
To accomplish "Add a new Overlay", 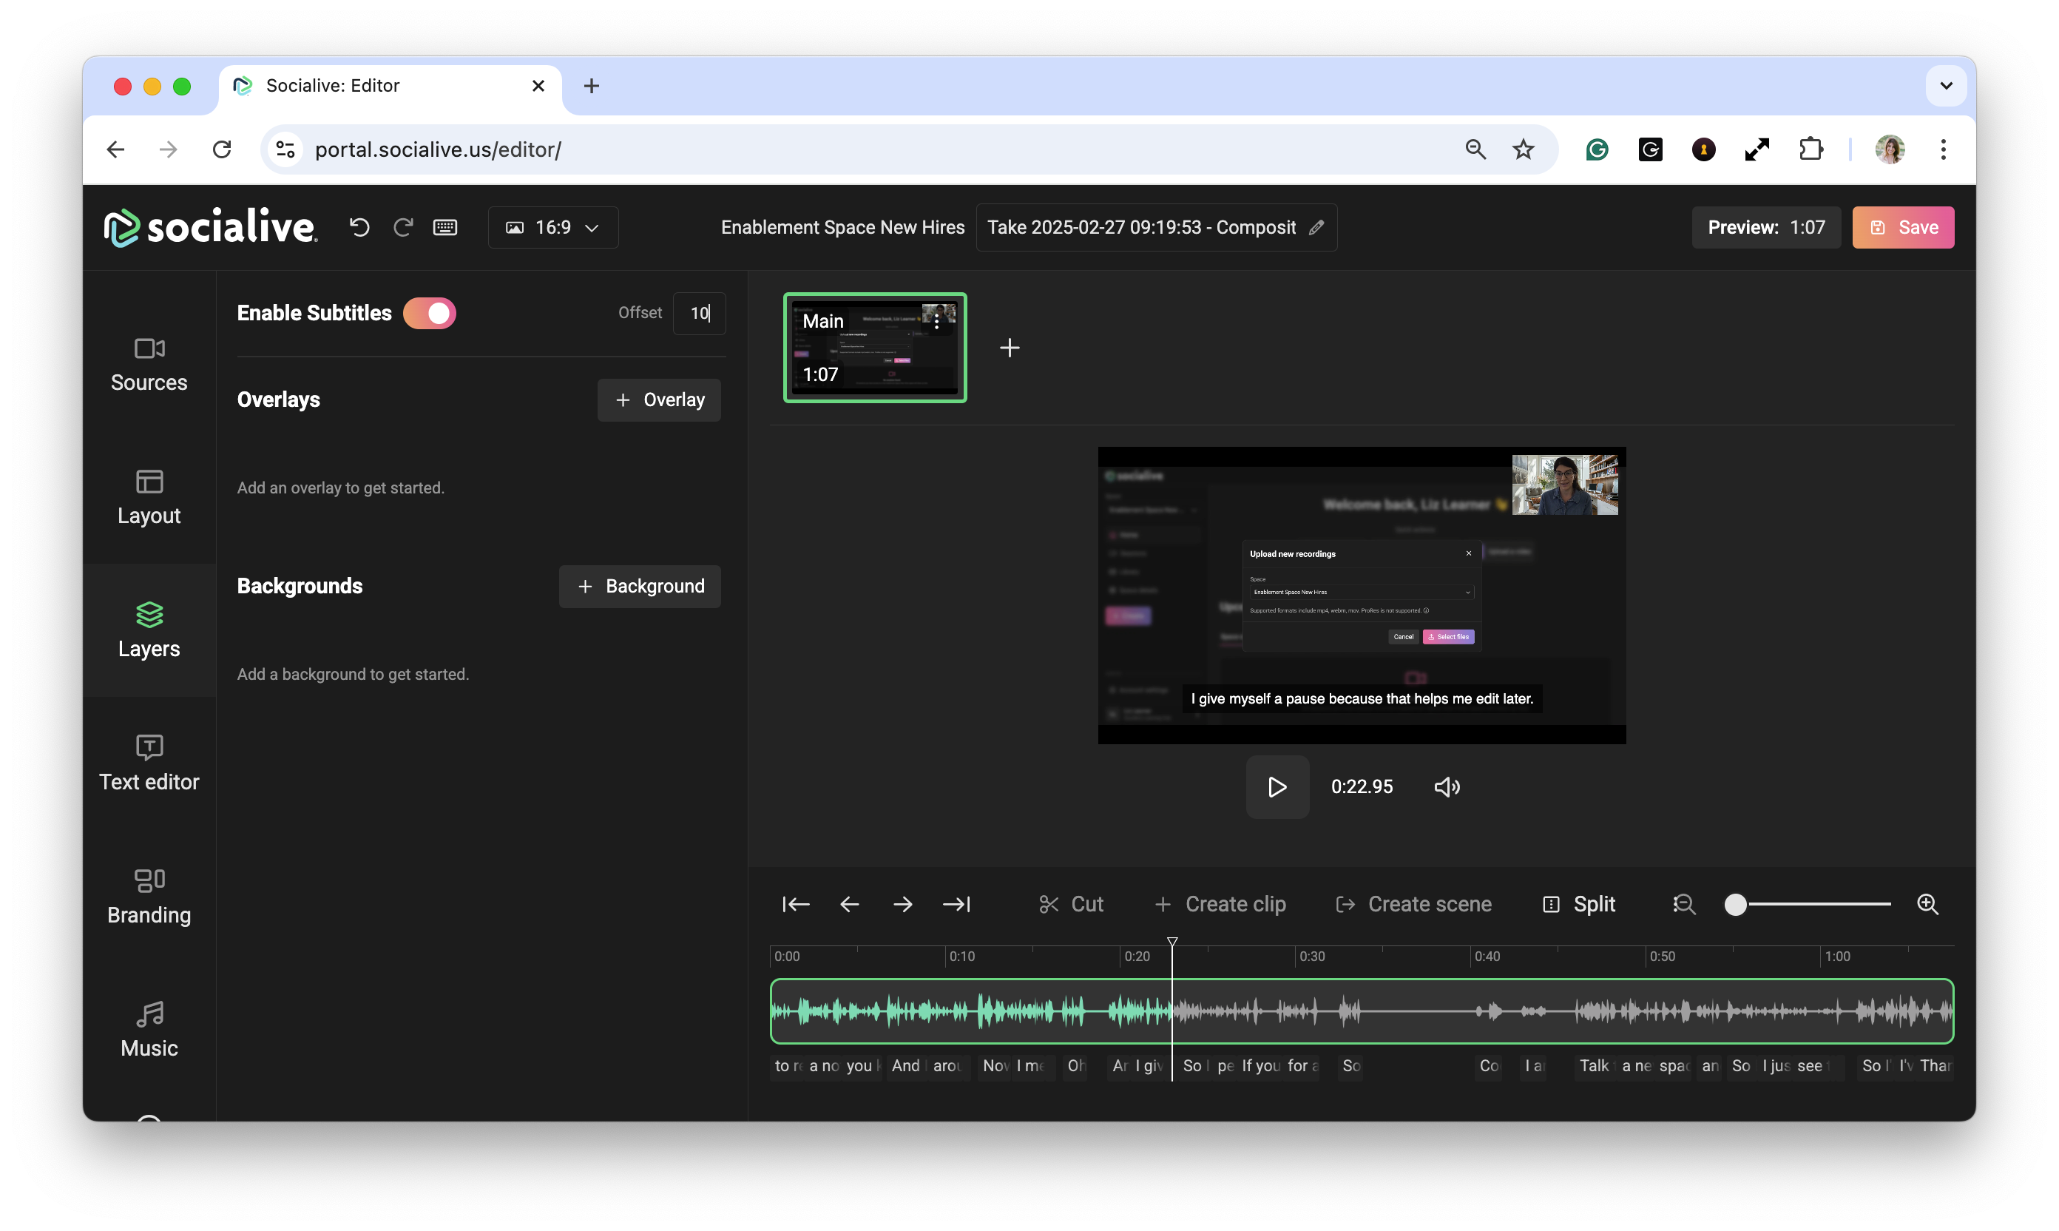I will pos(659,399).
